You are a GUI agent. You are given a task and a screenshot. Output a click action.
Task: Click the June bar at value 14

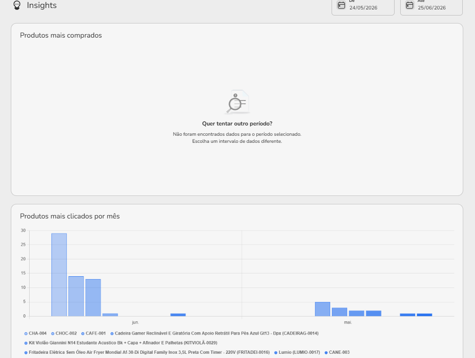coord(76,296)
